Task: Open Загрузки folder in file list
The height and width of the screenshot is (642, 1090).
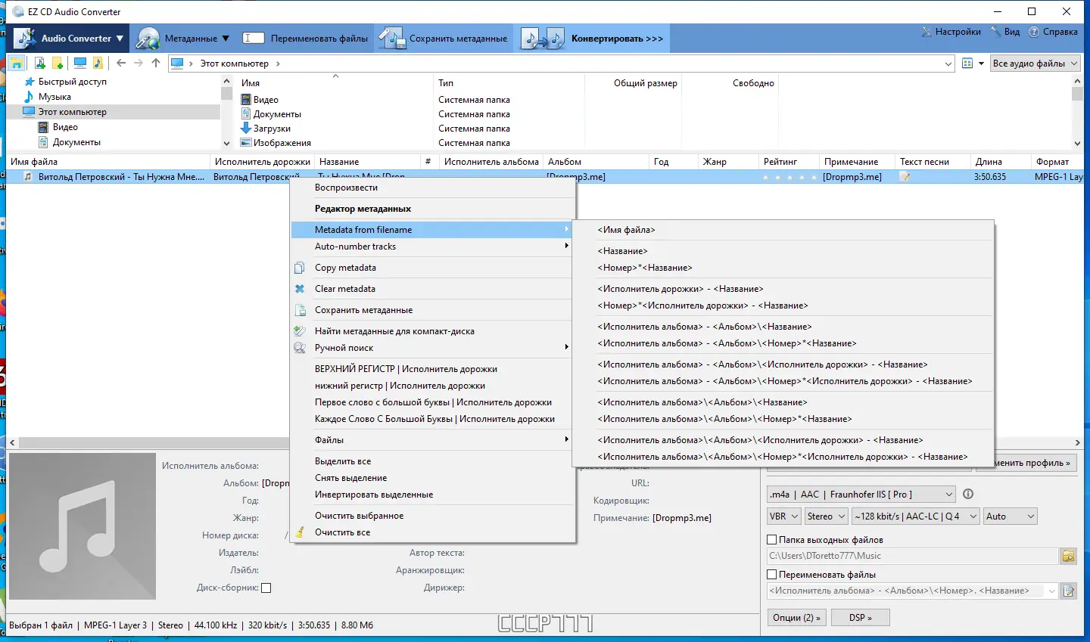Action: [x=272, y=129]
